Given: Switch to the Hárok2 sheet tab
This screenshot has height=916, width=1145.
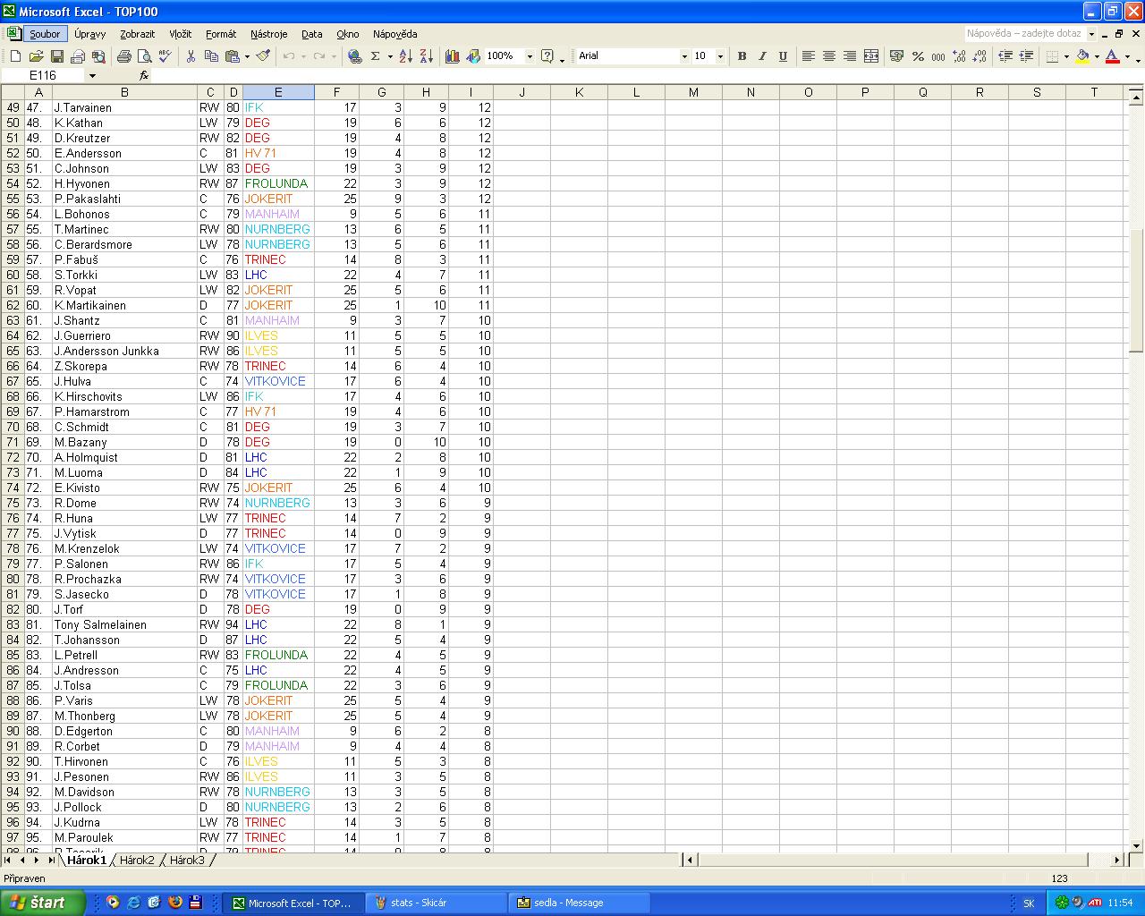Looking at the screenshot, I should 137,861.
